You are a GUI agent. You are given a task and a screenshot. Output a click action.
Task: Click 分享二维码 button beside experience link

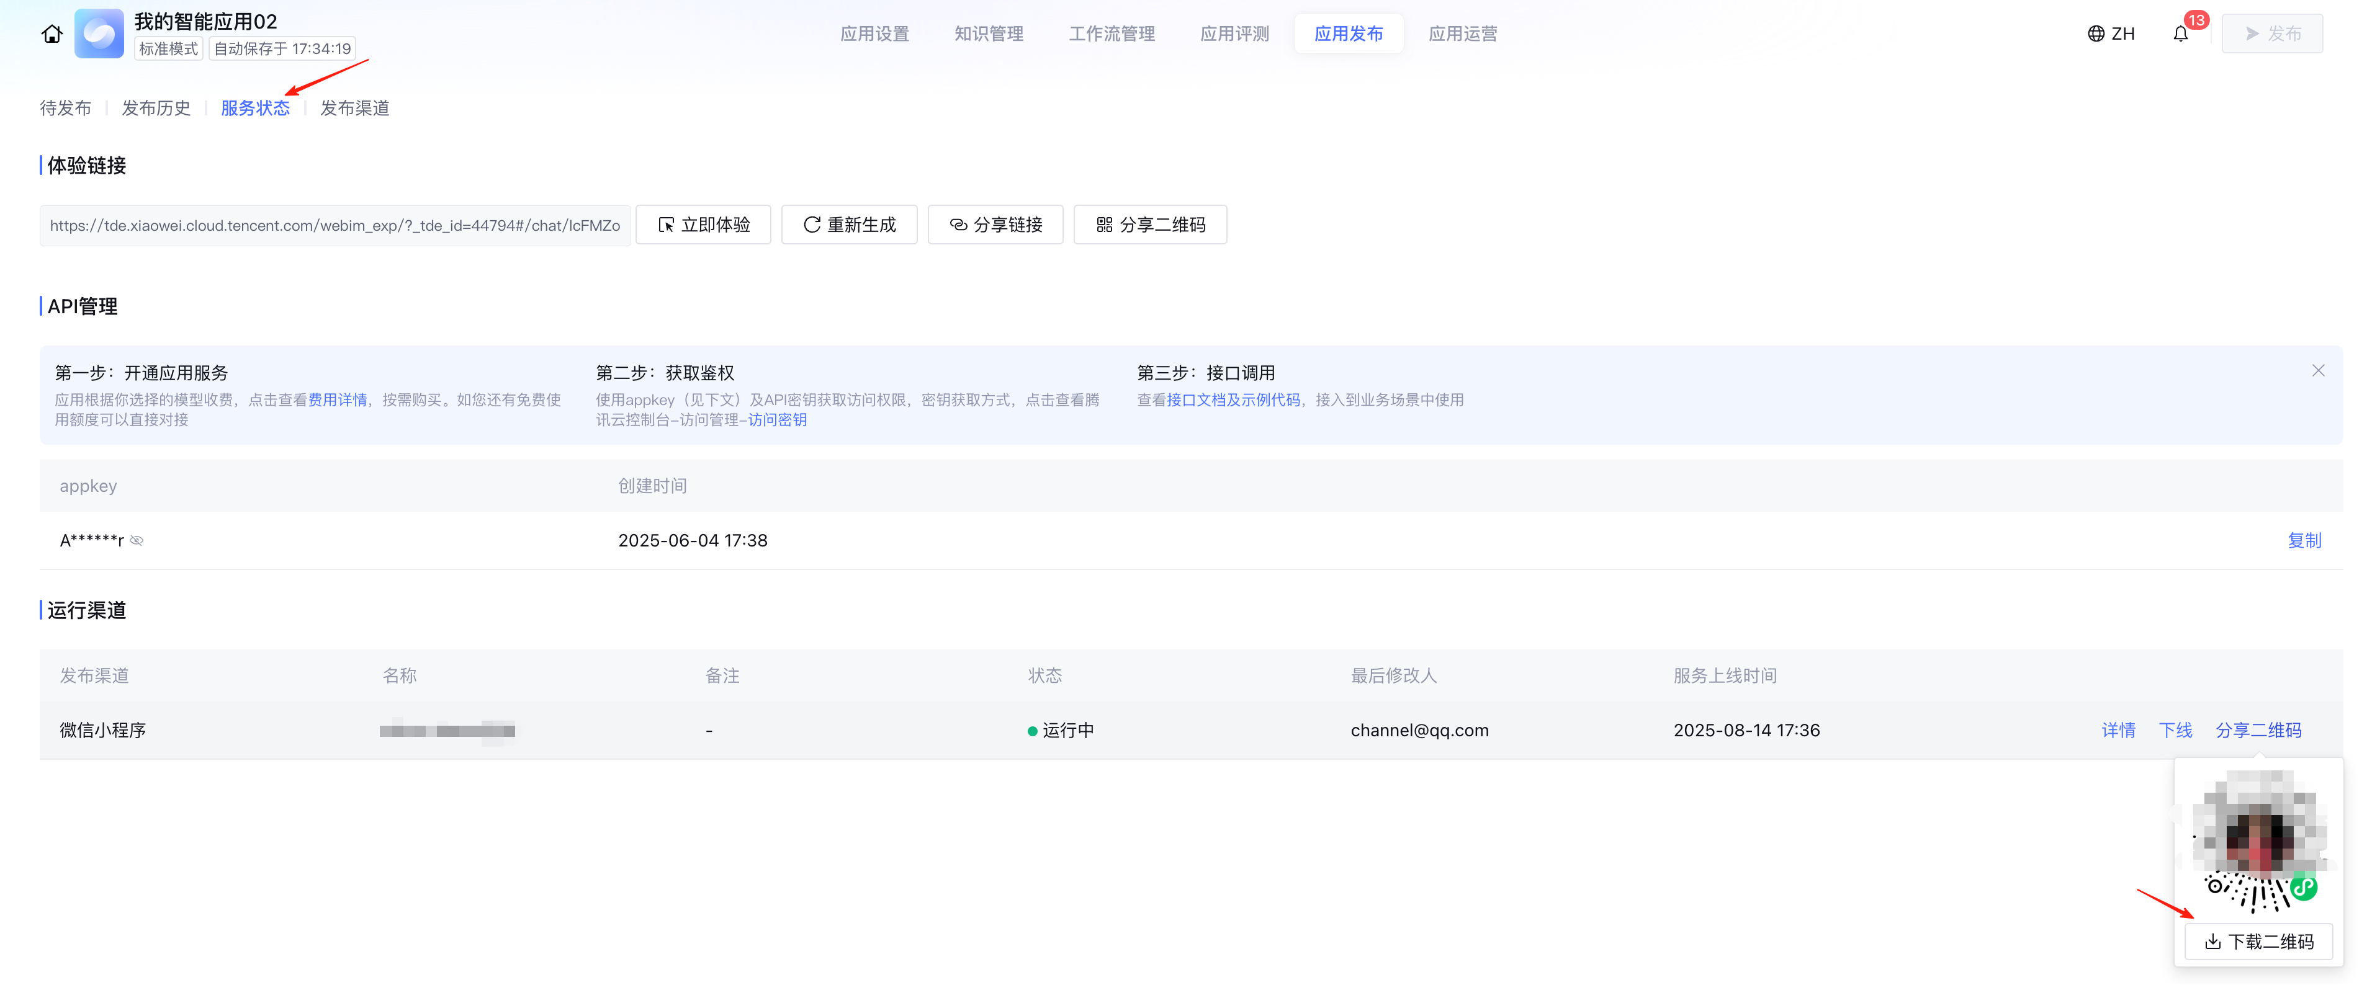1151,225
